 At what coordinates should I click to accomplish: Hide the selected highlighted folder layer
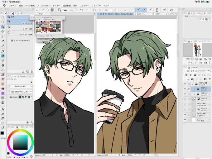(185, 89)
